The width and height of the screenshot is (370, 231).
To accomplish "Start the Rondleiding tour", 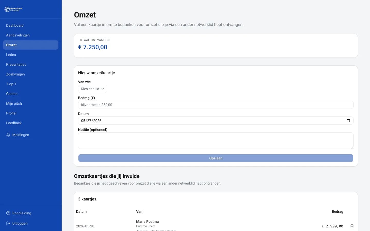I will [x=31, y=213].
